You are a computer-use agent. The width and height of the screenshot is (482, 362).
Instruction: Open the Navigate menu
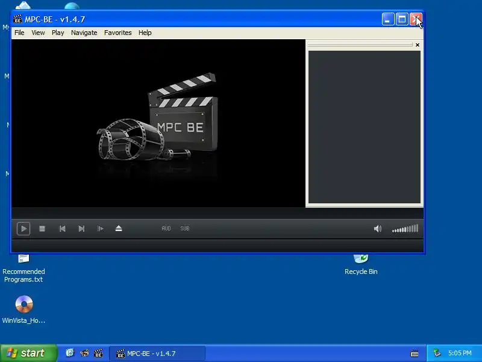(84, 33)
